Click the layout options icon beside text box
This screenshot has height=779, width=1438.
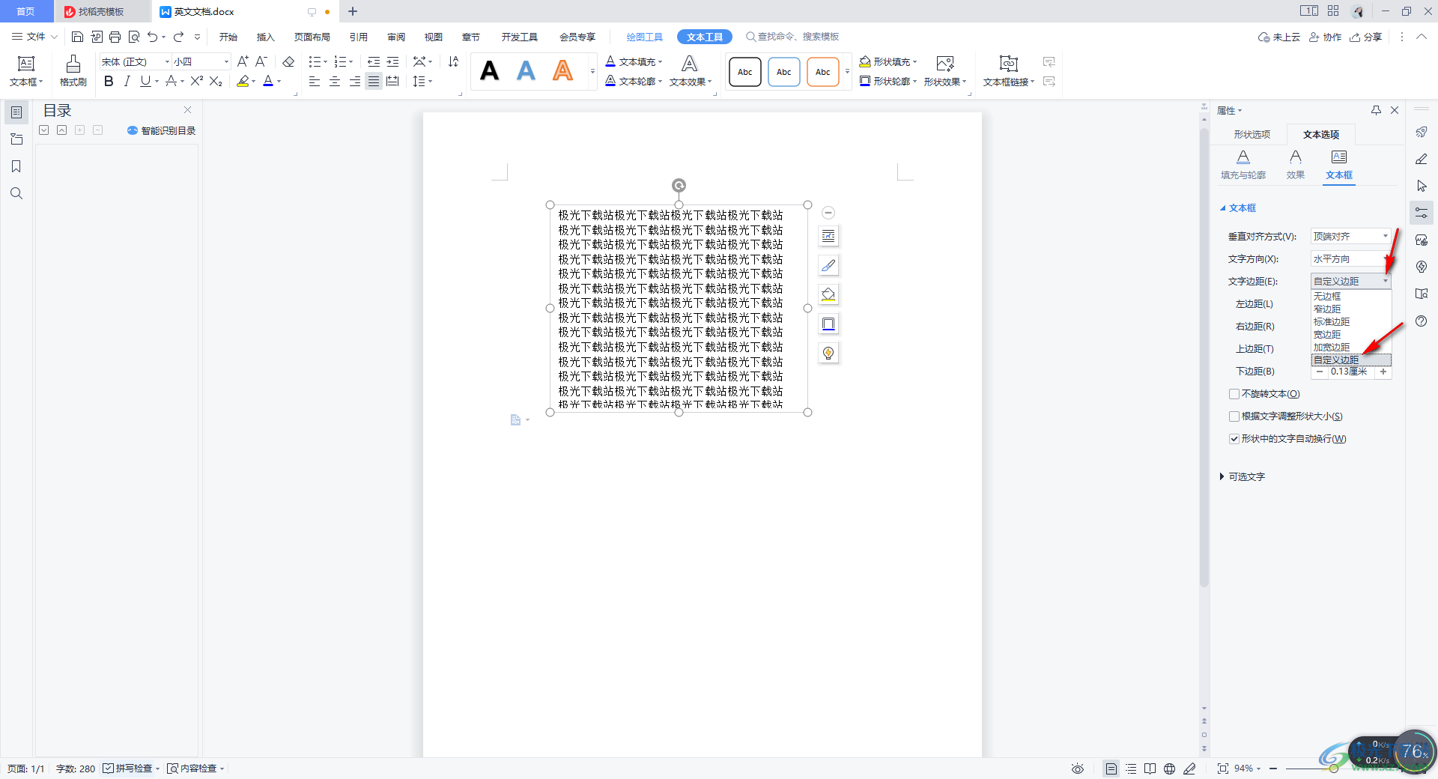828,236
